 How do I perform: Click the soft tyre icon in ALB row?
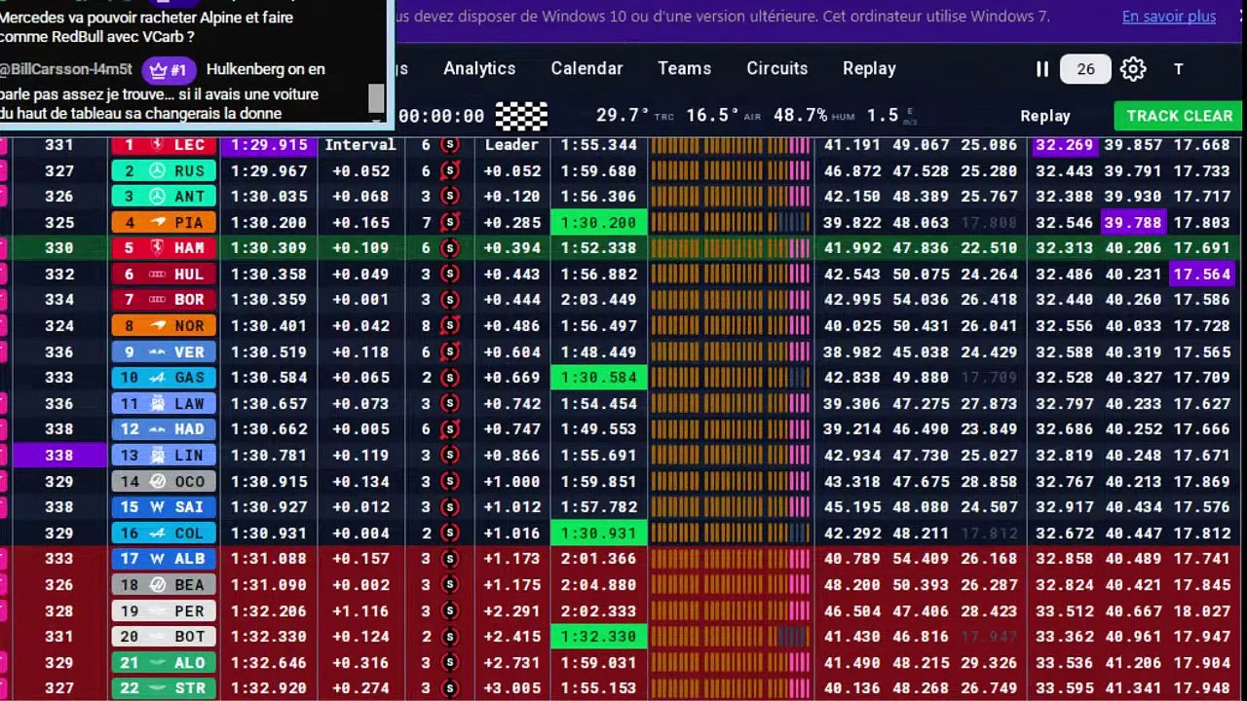(449, 559)
